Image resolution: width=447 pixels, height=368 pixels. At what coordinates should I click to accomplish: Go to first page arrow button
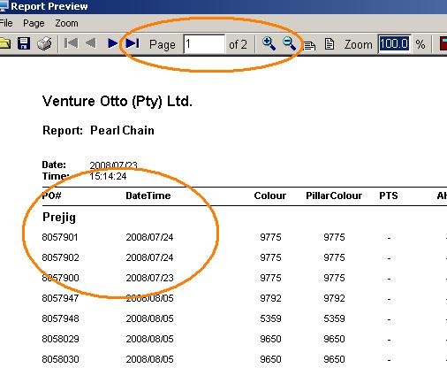pyautogui.click(x=71, y=43)
